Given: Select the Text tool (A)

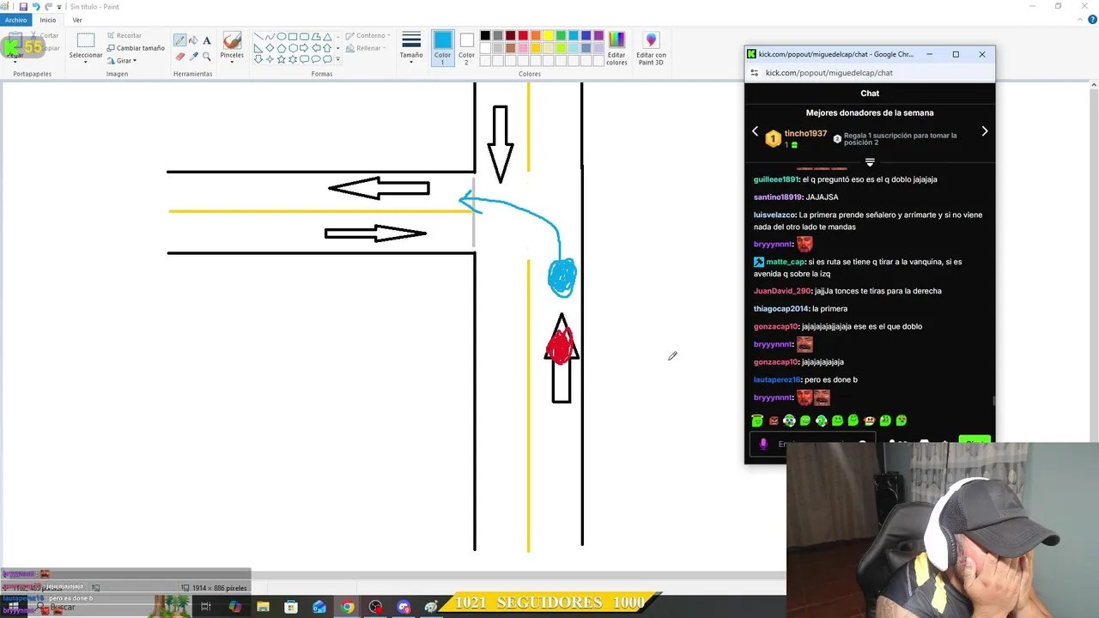Looking at the screenshot, I should 207,40.
